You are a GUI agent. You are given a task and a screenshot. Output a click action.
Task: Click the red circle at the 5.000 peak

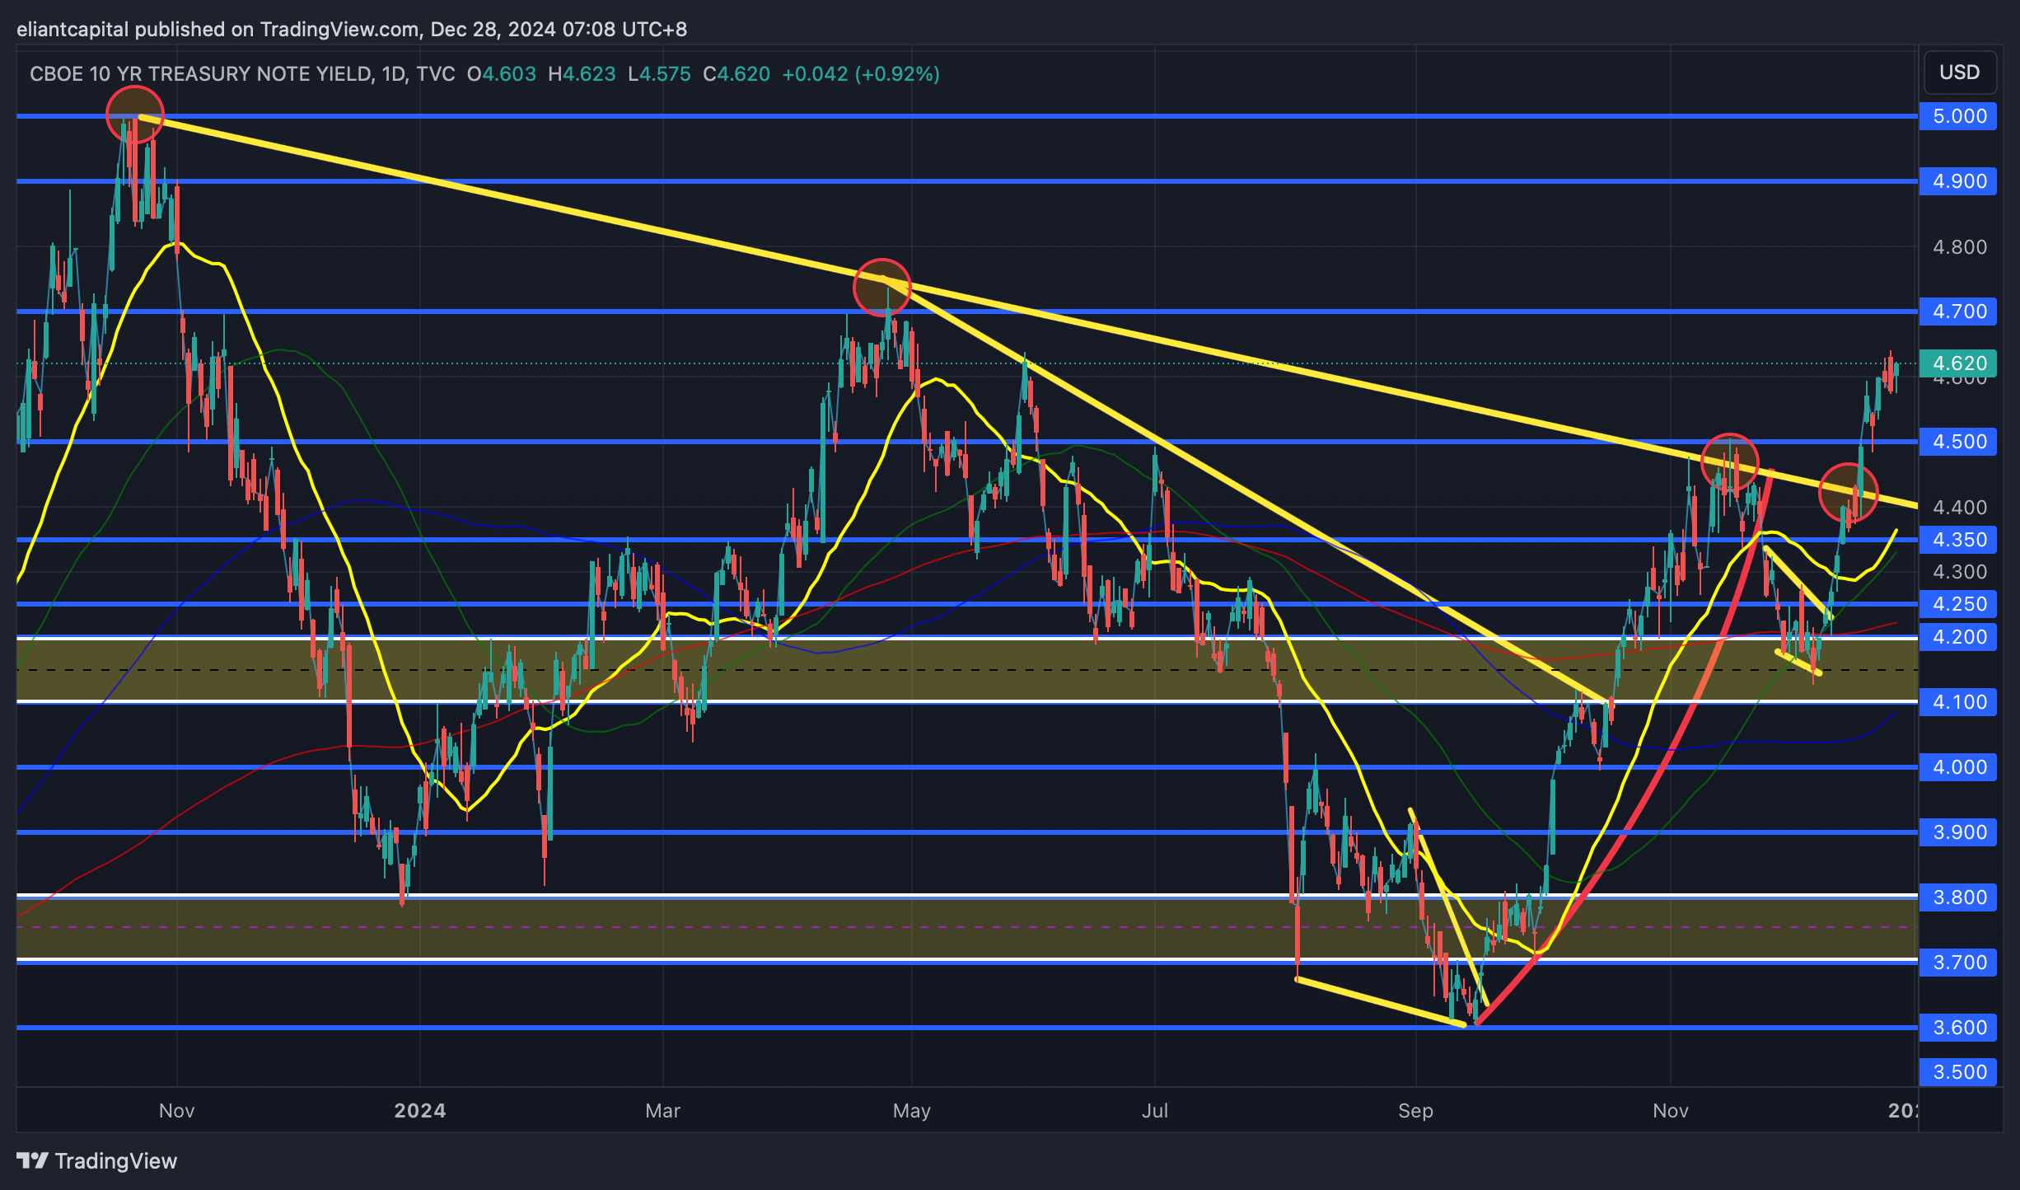pyautogui.click(x=135, y=115)
